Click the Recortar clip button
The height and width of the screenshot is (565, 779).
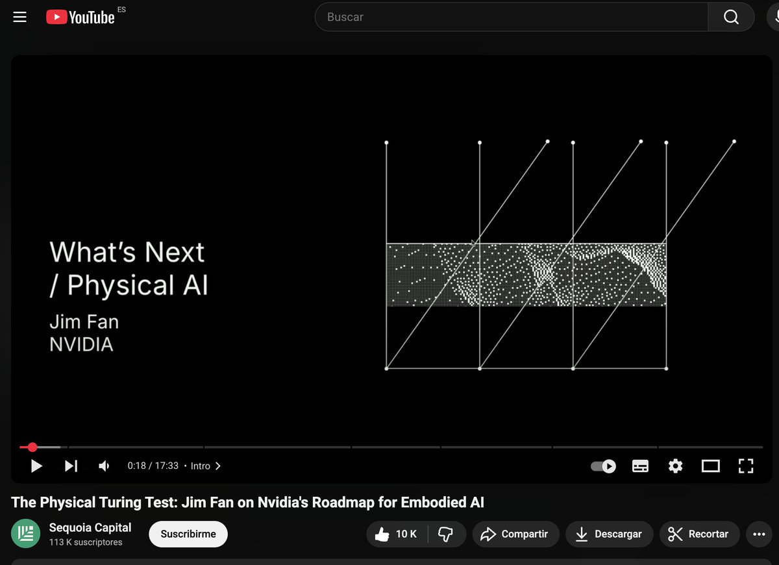(699, 534)
